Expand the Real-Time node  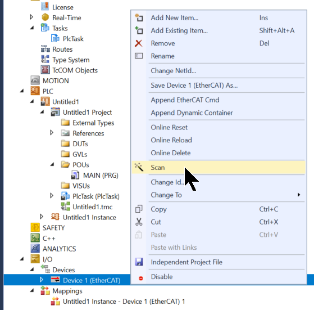[x=31, y=17]
